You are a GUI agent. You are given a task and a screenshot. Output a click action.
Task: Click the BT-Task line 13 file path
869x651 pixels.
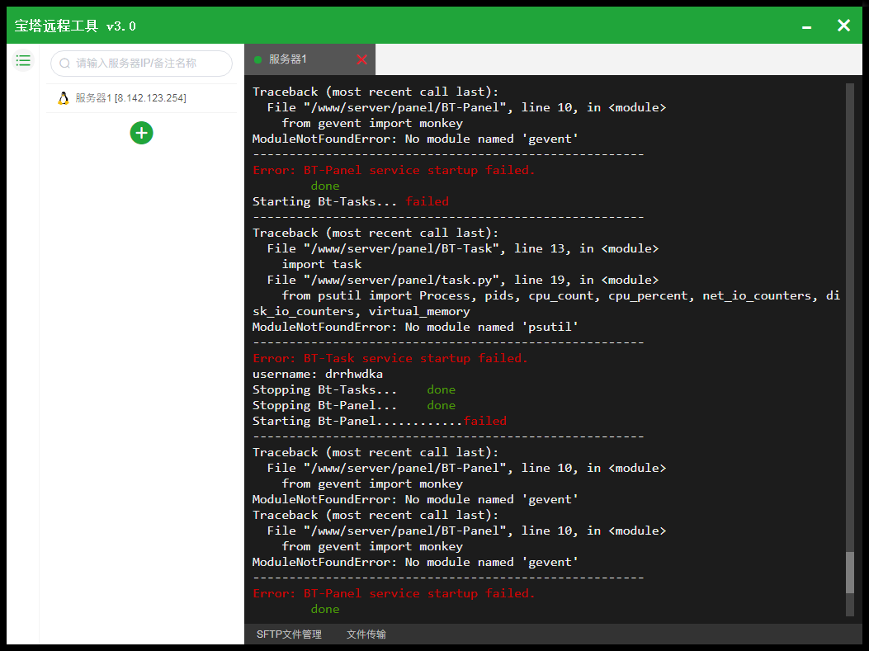[463, 248]
